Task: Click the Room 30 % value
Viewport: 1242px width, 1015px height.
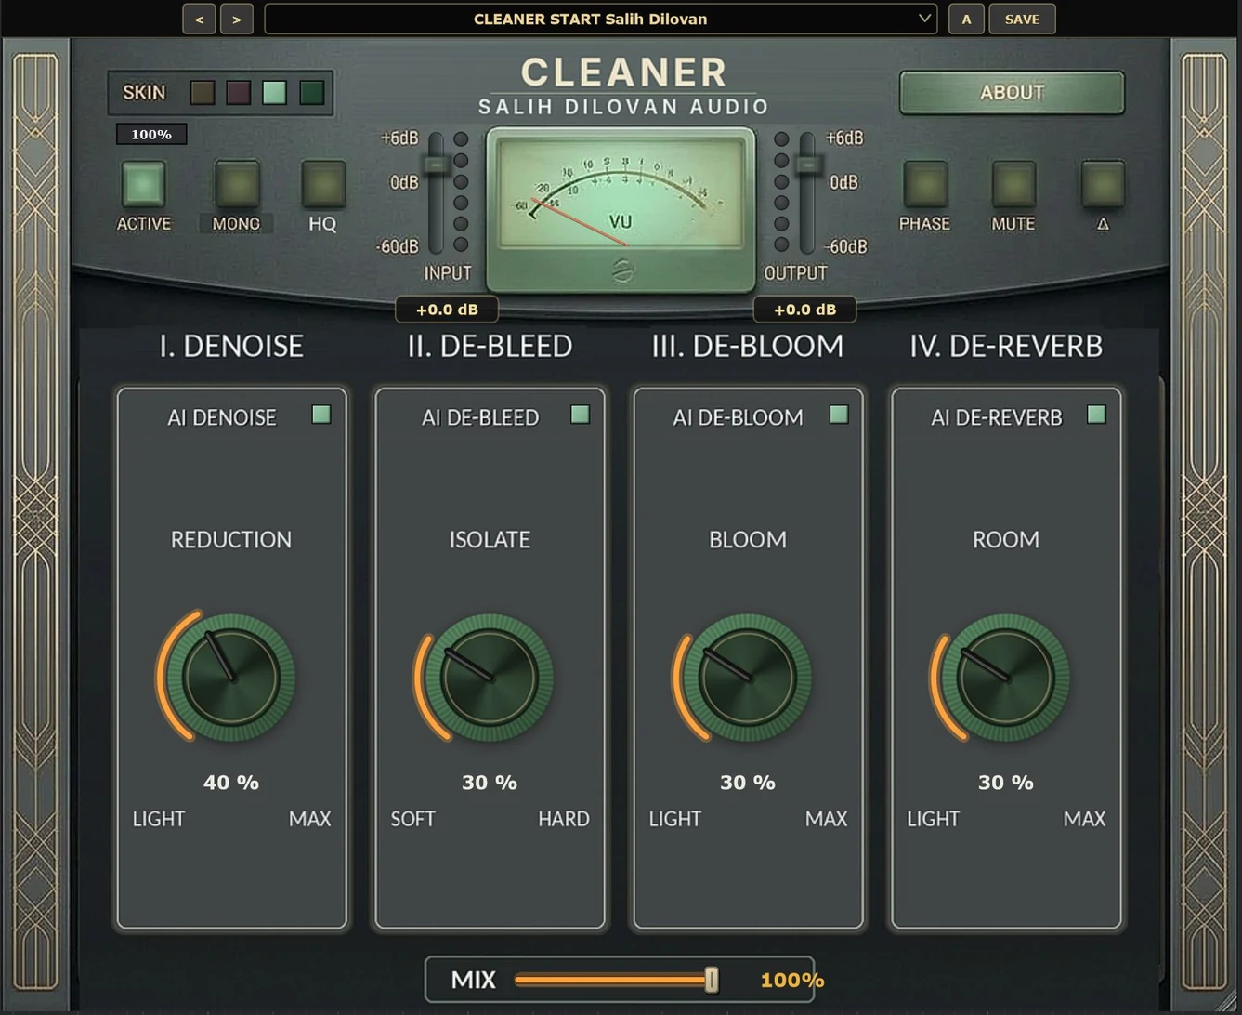Action: click(1006, 783)
